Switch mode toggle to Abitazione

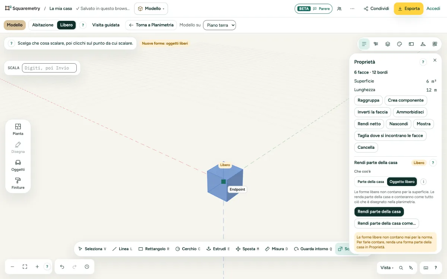coord(43,25)
